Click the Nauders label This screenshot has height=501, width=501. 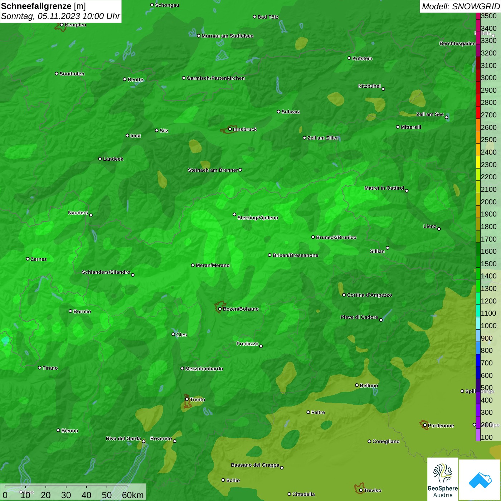click(x=78, y=213)
